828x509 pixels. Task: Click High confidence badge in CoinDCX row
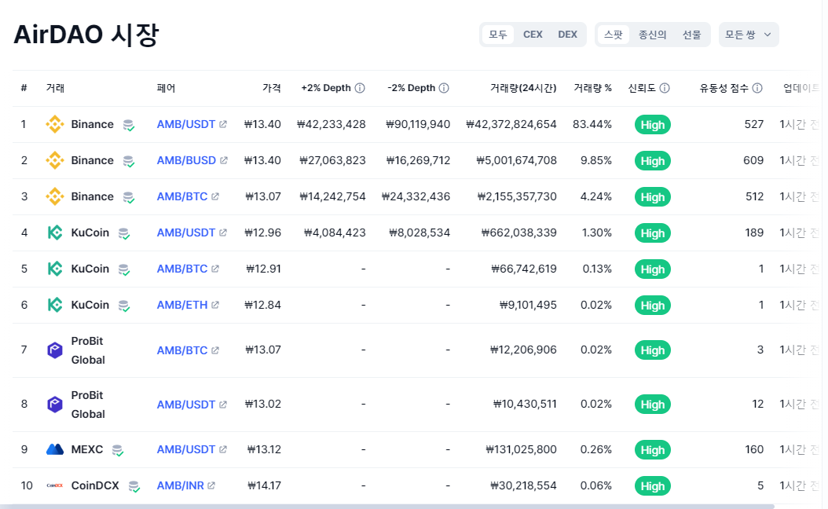click(x=653, y=485)
